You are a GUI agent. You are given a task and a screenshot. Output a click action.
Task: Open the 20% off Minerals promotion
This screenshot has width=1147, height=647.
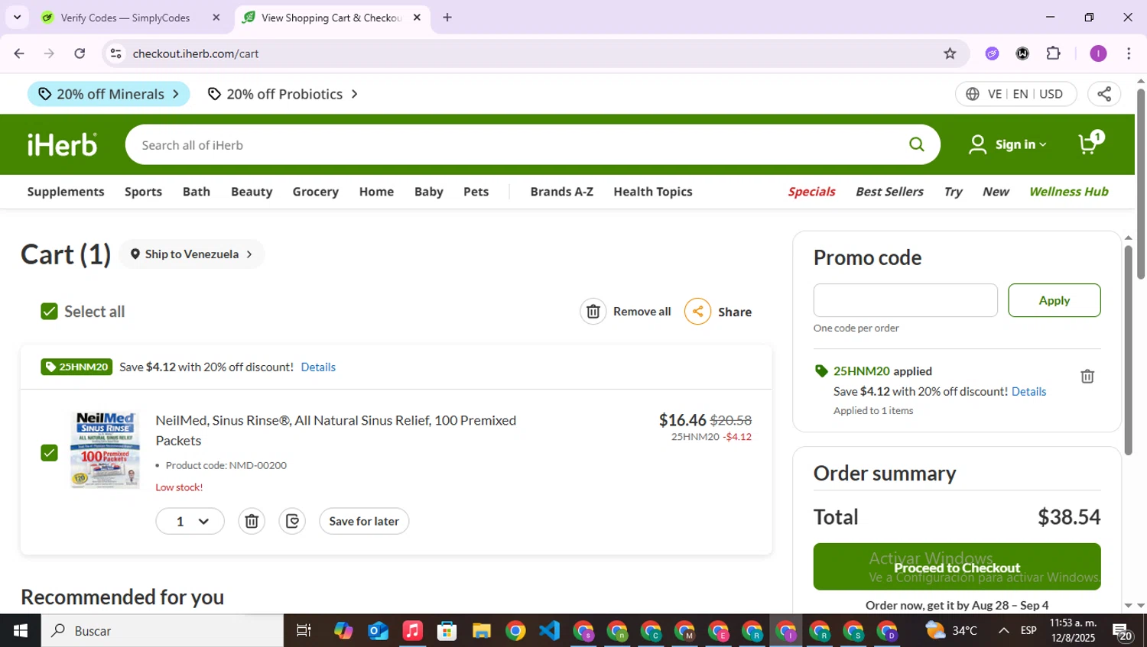pyautogui.click(x=109, y=94)
